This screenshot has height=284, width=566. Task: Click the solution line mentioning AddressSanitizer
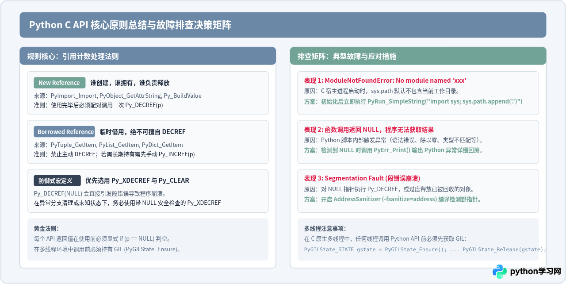click(x=392, y=199)
